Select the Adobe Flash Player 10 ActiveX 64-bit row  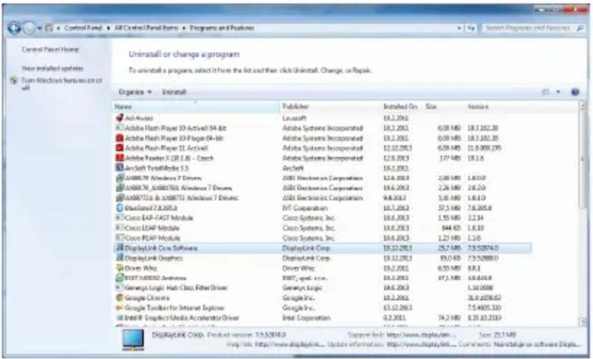[x=322, y=128]
